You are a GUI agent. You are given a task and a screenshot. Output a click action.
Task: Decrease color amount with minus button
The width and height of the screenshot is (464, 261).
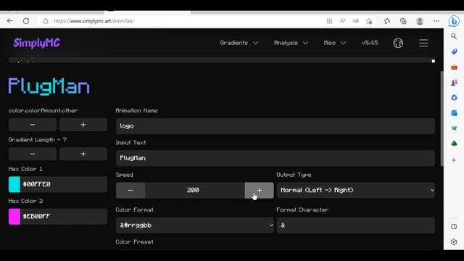[33, 125]
